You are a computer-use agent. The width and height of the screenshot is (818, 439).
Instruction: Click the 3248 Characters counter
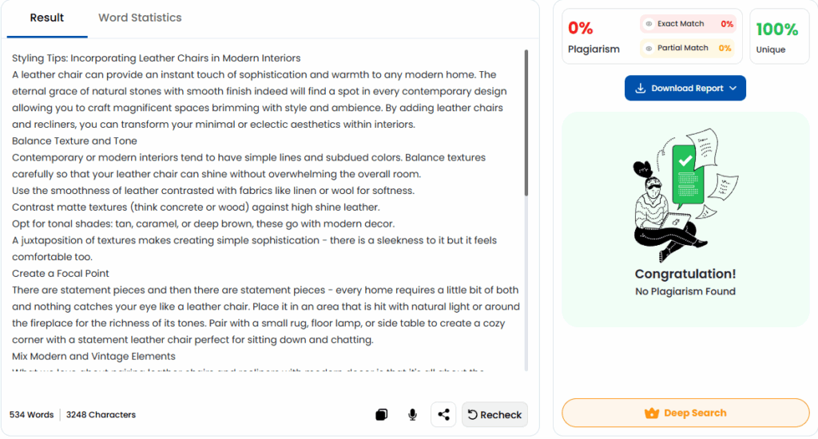(101, 415)
